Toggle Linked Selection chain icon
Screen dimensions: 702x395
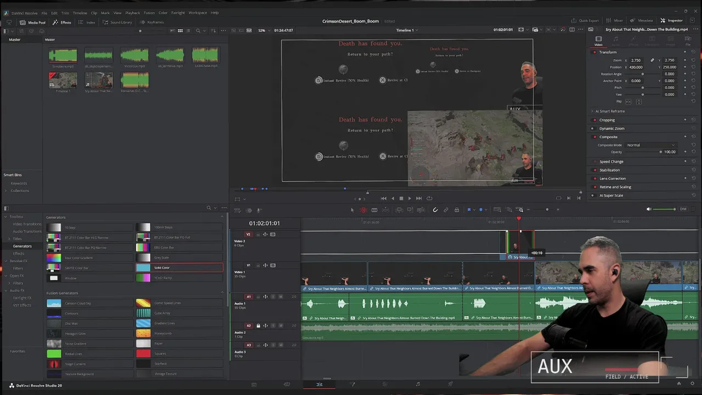(446, 210)
